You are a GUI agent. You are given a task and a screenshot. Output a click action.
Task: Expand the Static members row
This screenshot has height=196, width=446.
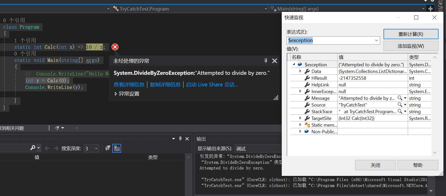300,125
